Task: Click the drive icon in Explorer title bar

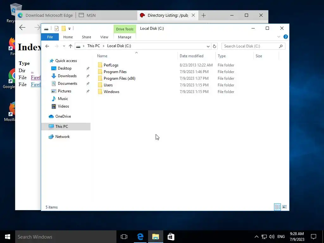Action: [46, 29]
